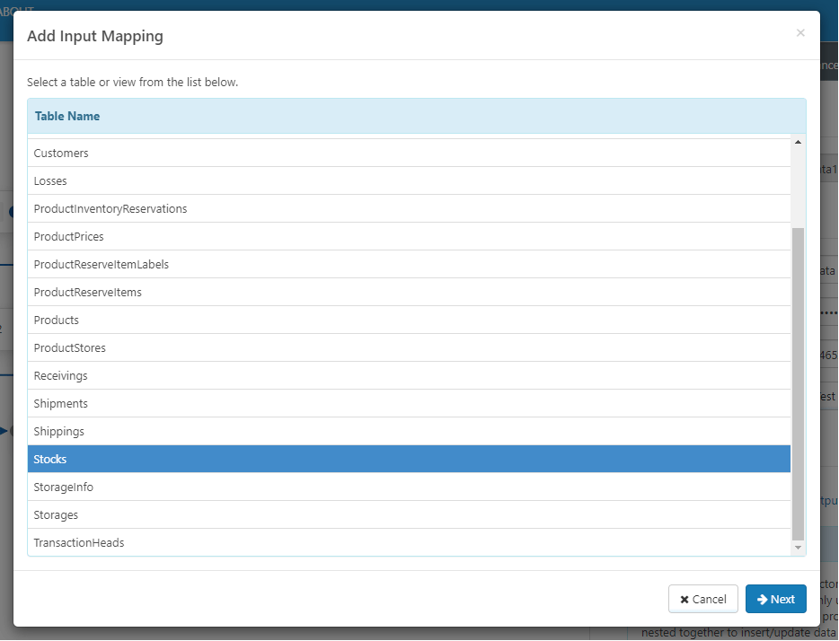Select the Shippings row
Viewport: 839px width, 641px height.
[x=59, y=432]
